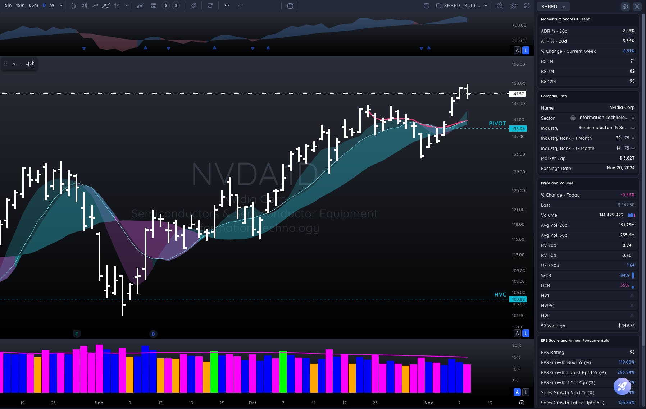Click the X icon in HVE row

(x=632, y=316)
